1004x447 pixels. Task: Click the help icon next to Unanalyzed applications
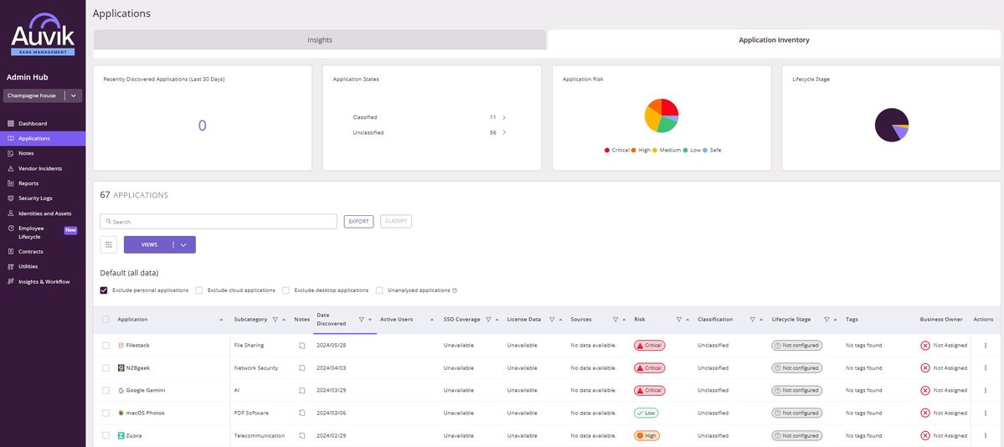(455, 290)
